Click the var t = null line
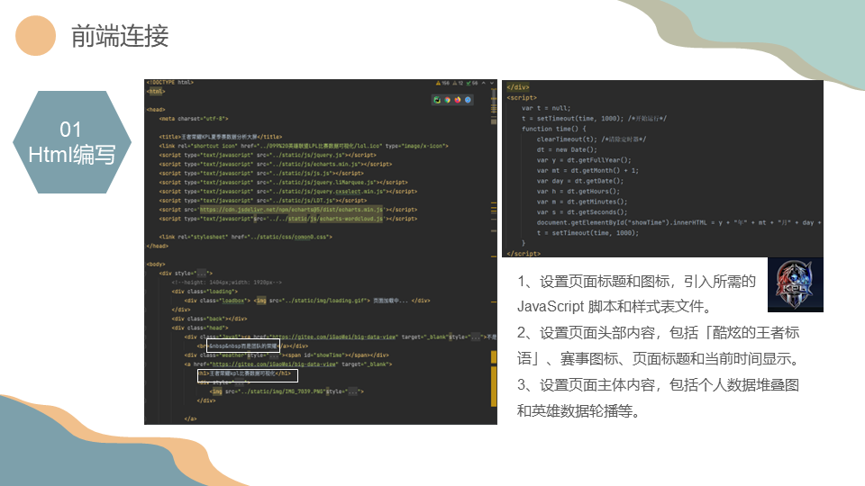Screen dimensions: 865x486 [x=546, y=108]
